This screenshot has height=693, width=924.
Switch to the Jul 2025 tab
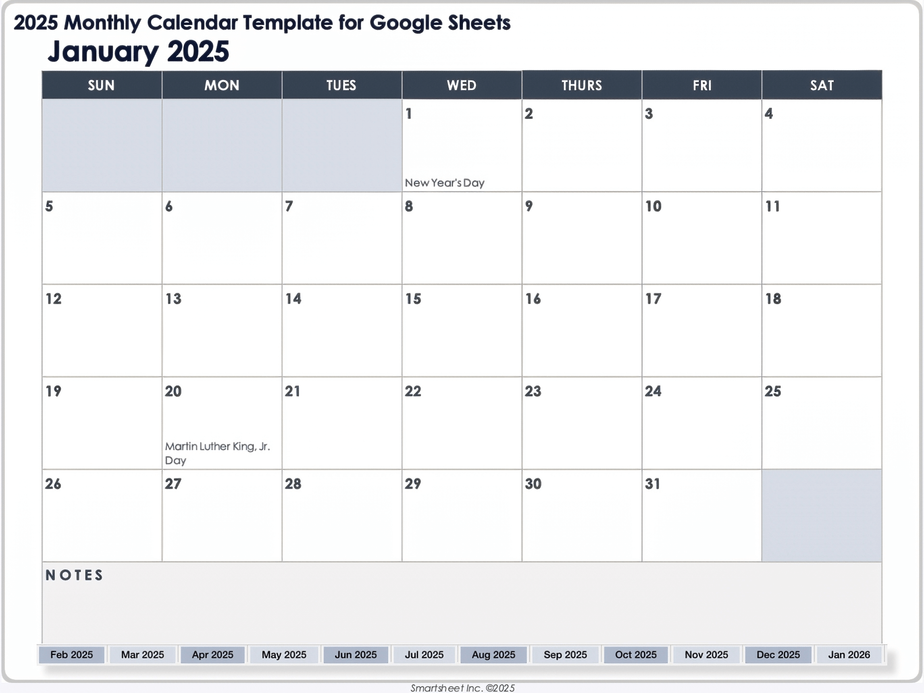[x=424, y=654]
